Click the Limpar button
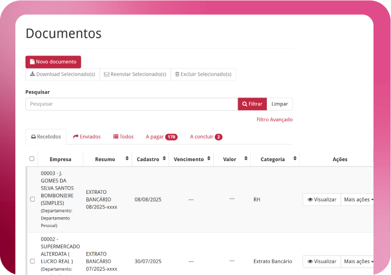The width and height of the screenshot is (391, 275). coord(280,104)
